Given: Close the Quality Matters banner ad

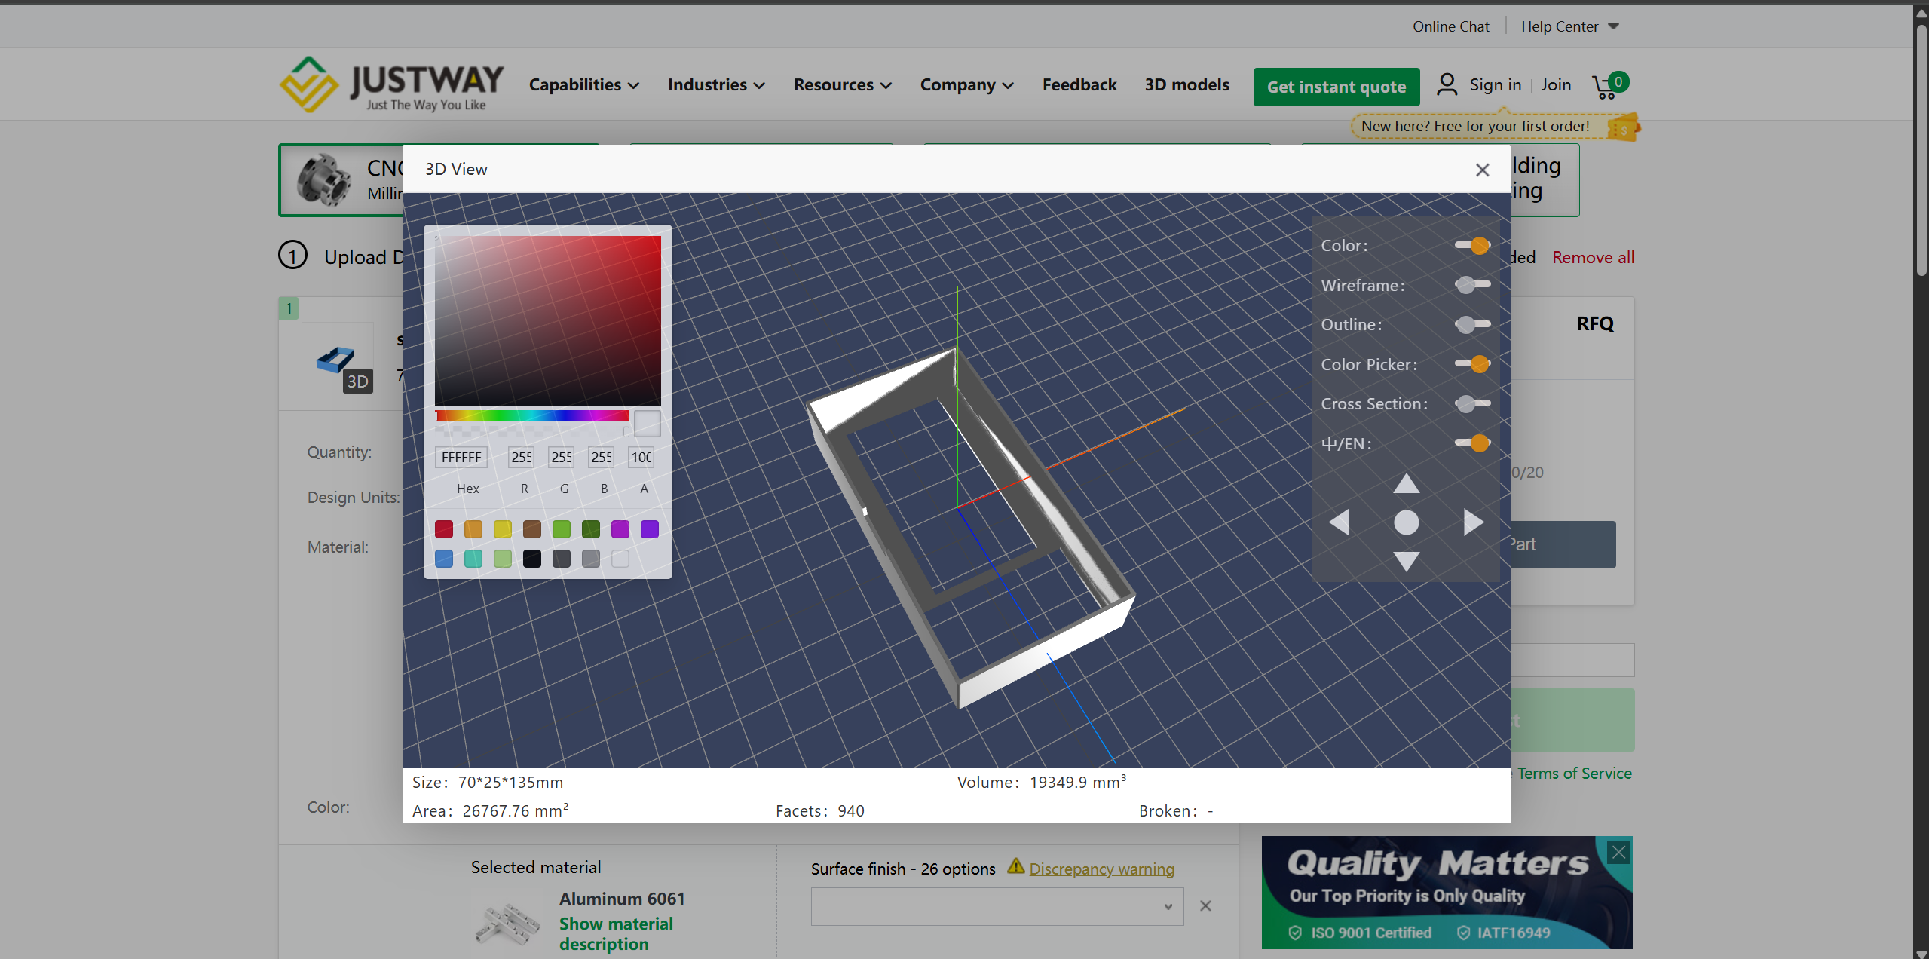Looking at the screenshot, I should pos(1618,853).
